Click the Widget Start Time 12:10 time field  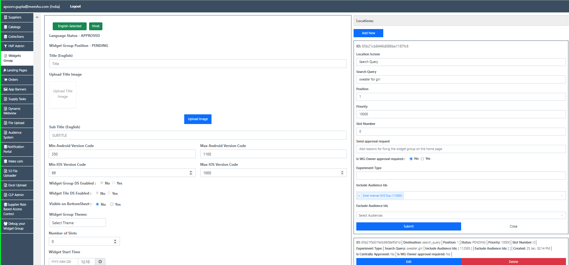pos(86,262)
